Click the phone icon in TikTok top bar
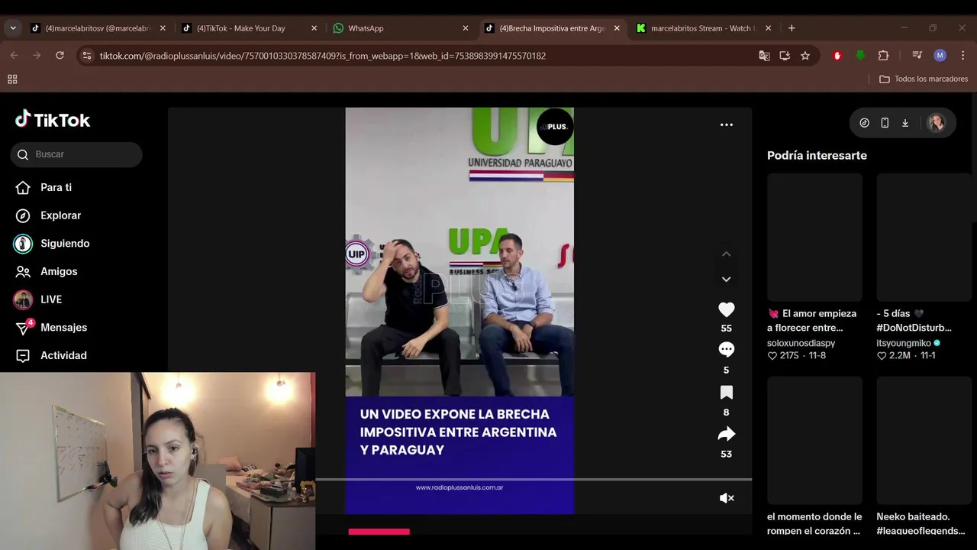The width and height of the screenshot is (977, 550). click(885, 122)
